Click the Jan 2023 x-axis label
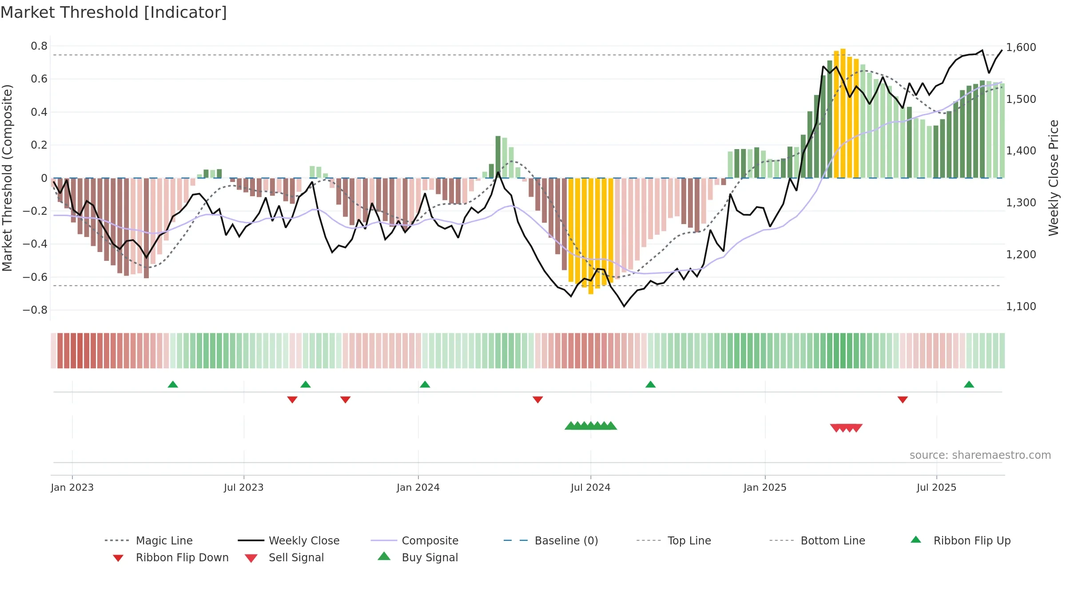Image resolution: width=1066 pixels, height=599 pixels. (x=72, y=487)
